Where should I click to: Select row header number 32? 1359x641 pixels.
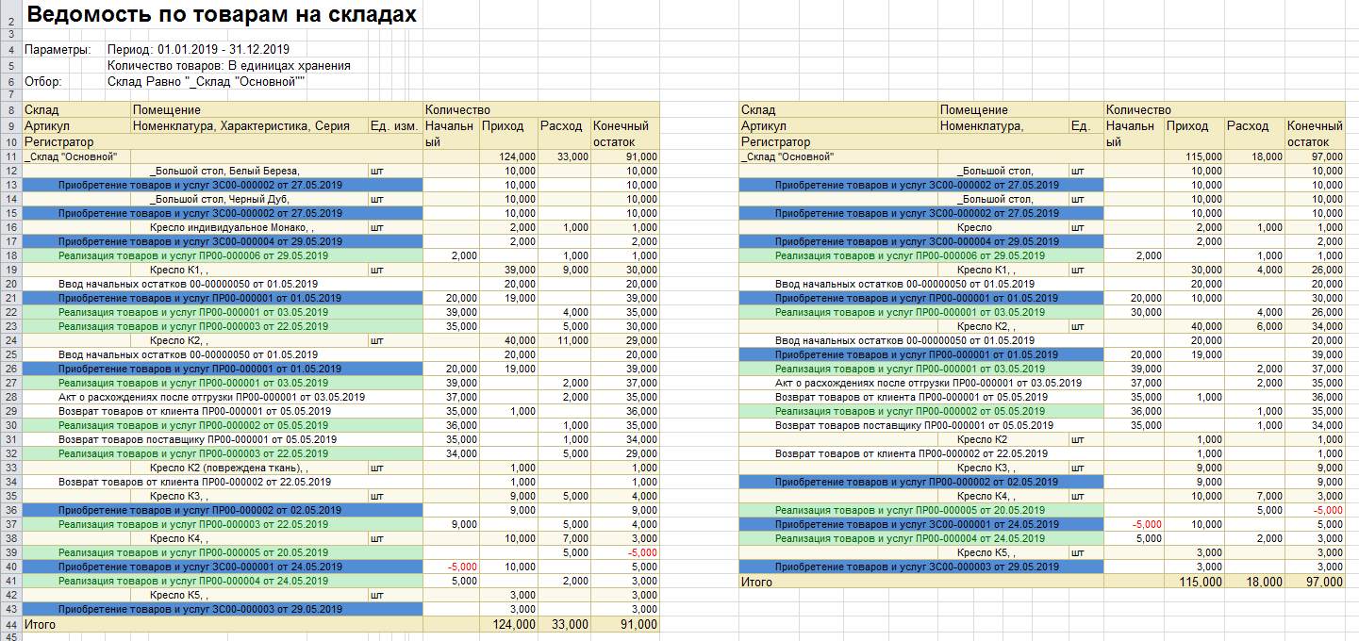point(9,453)
